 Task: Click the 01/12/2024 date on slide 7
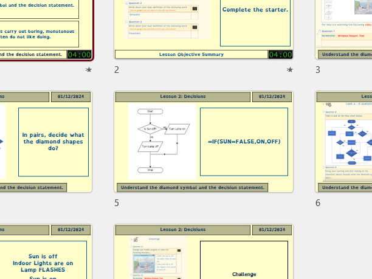[71, 230]
